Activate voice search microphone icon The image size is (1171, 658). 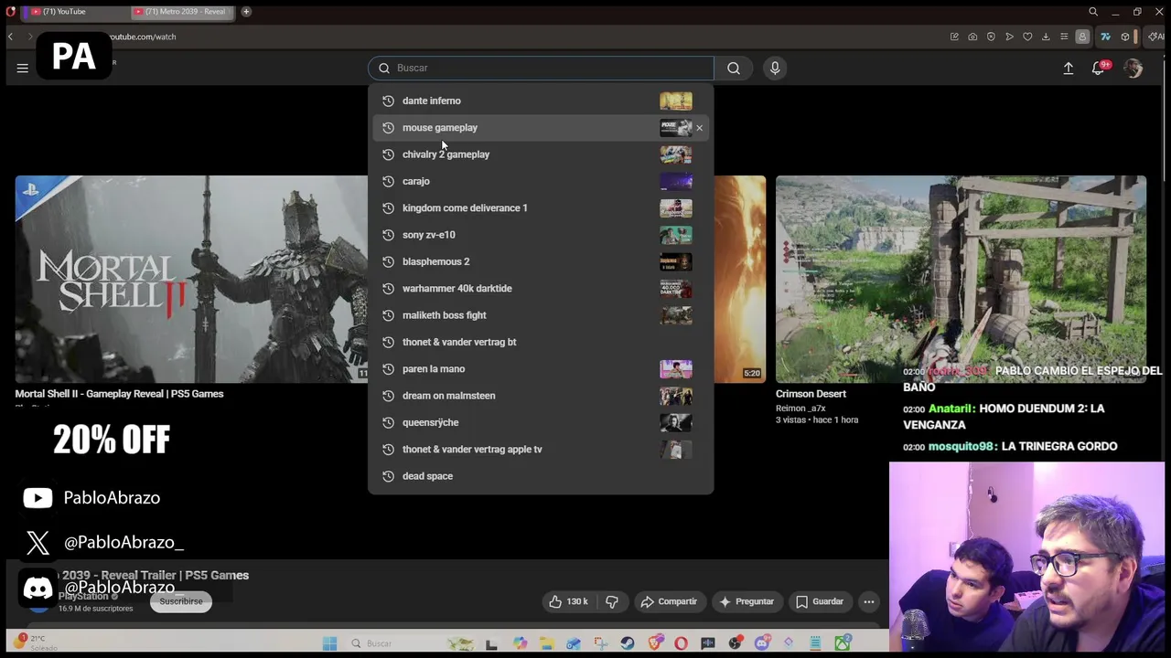(775, 68)
